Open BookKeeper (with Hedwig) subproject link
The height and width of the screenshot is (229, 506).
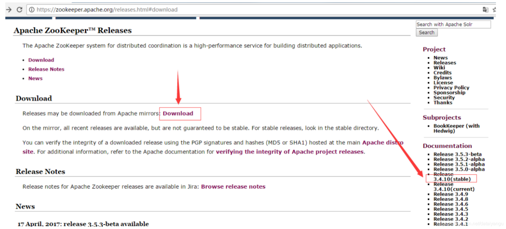click(x=456, y=129)
